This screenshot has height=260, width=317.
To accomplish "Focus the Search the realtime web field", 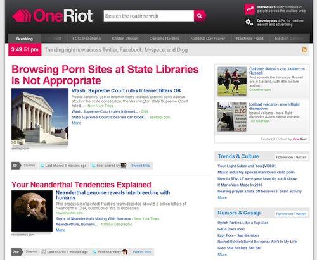I will 149,16.
